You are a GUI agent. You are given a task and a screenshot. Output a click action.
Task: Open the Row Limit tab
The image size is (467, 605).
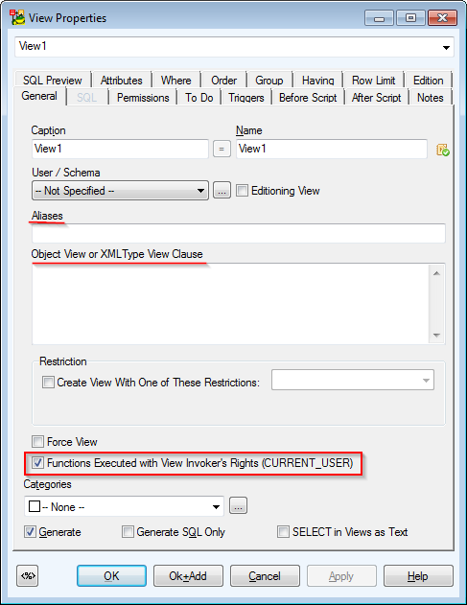374,81
